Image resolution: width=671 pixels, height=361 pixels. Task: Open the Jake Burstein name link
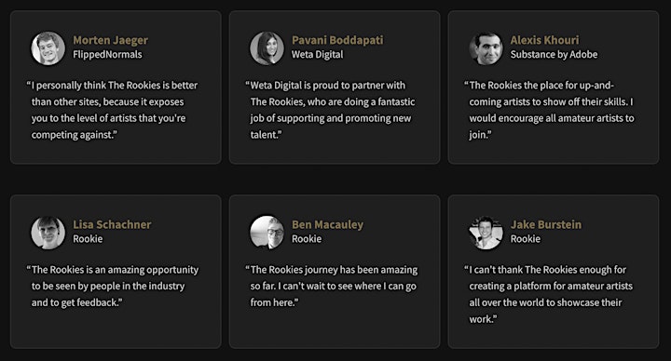[x=546, y=224]
